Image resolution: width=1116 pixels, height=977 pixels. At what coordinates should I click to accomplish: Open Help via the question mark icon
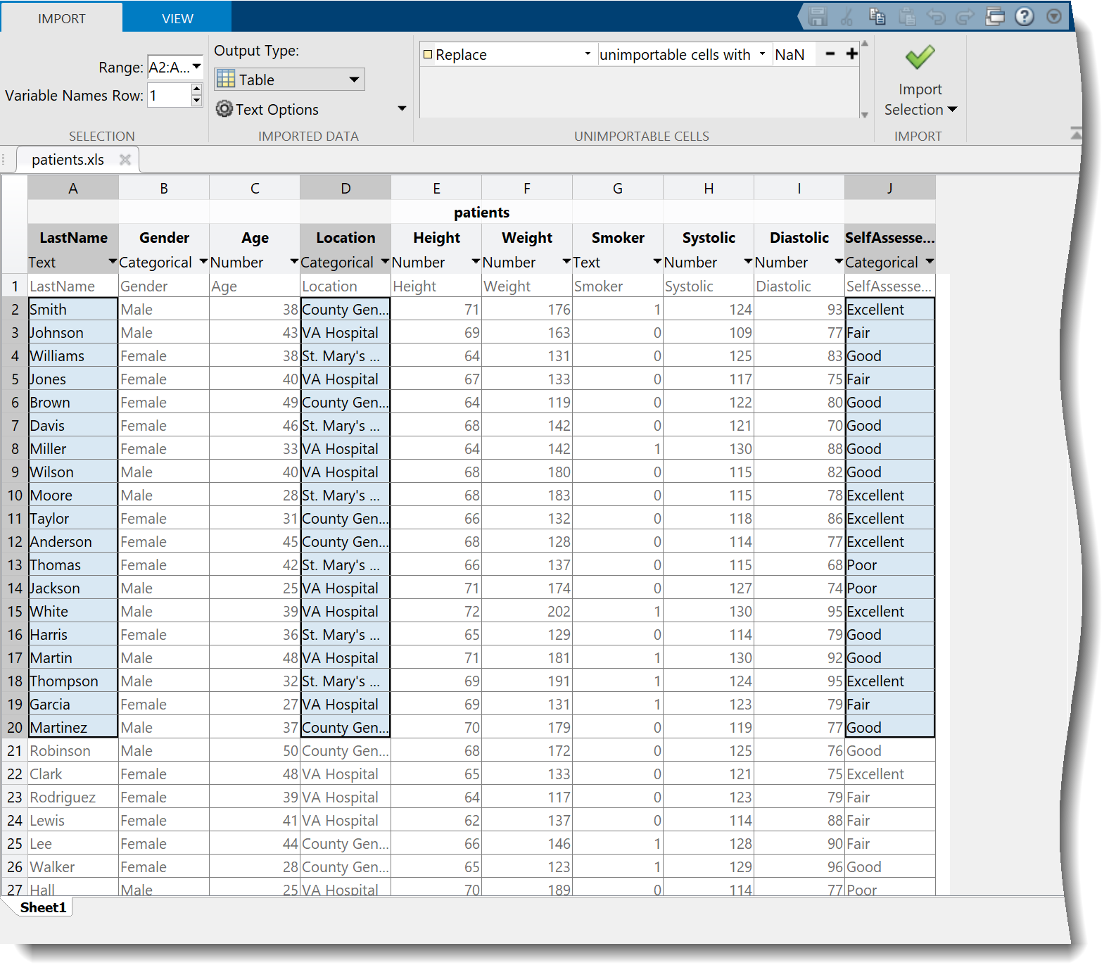click(x=1025, y=16)
